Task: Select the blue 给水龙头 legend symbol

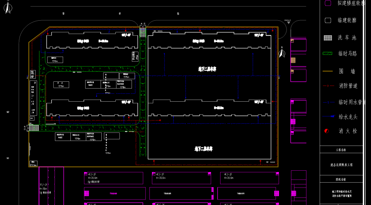Action: click(328, 117)
